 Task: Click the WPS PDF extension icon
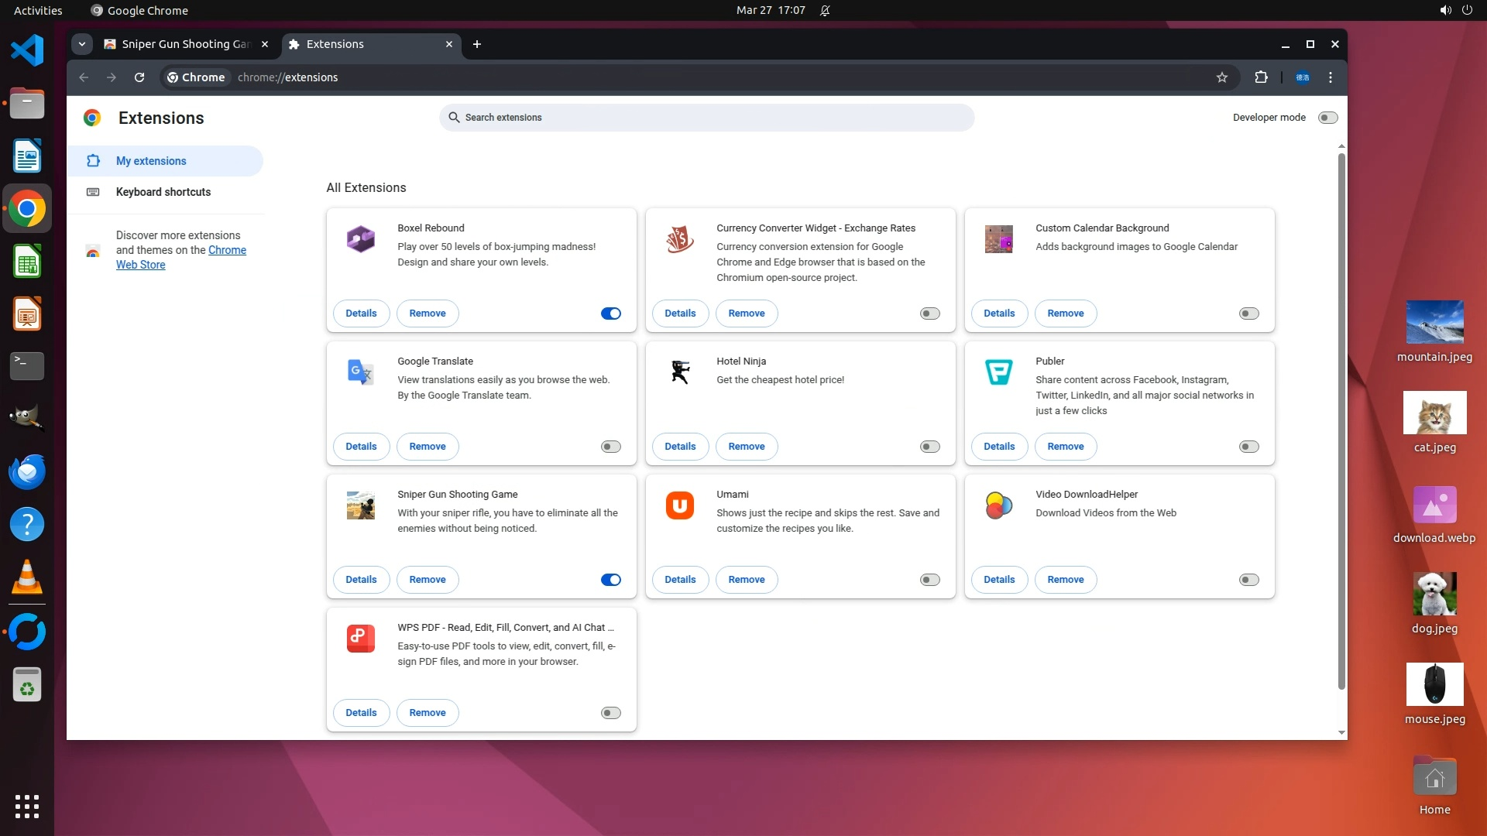(360, 639)
